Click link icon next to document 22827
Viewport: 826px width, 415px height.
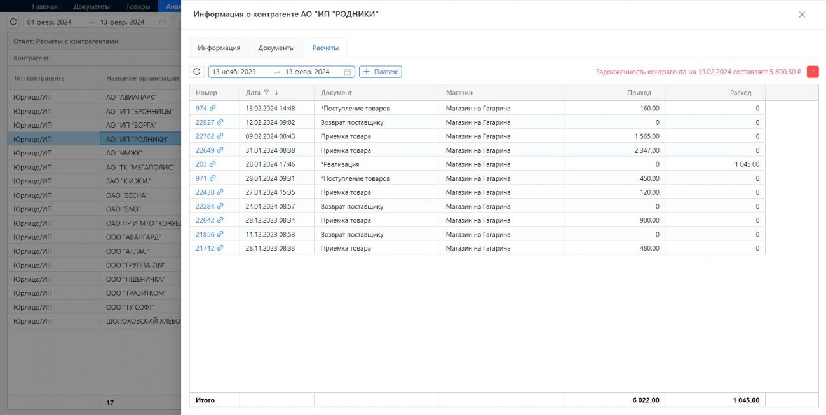click(x=220, y=122)
